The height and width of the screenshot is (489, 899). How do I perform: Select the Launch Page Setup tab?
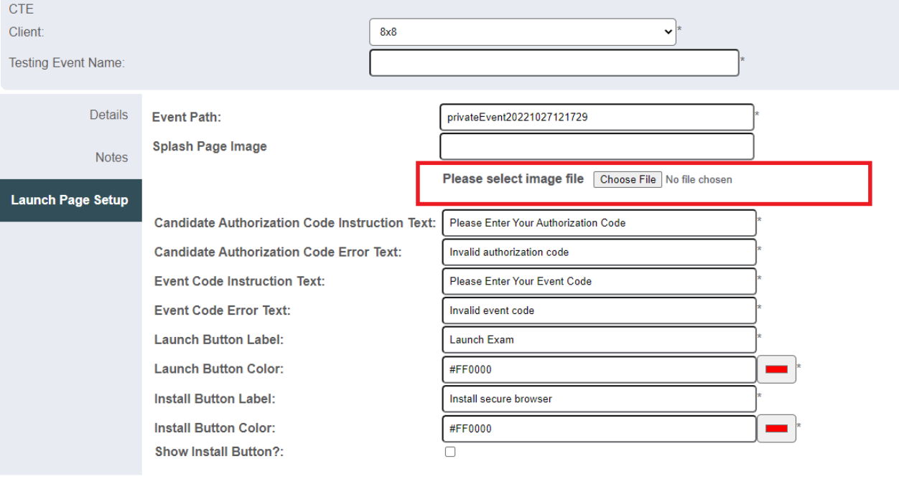(x=70, y=200)
